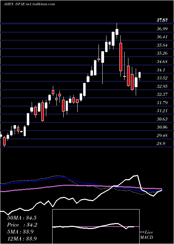Click the 'Price : 34.2' readout
Screen dimensions: 174x244
(x=22, y=225)
